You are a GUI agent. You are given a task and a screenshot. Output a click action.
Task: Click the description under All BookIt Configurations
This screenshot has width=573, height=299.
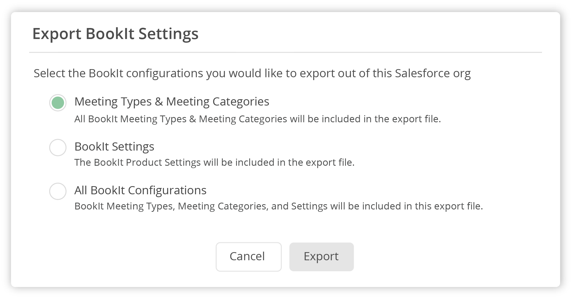[278, 206]
